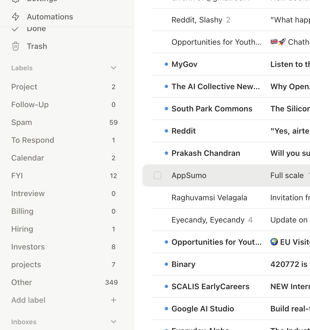
Task: Open the Investors label
Action: 28,247
